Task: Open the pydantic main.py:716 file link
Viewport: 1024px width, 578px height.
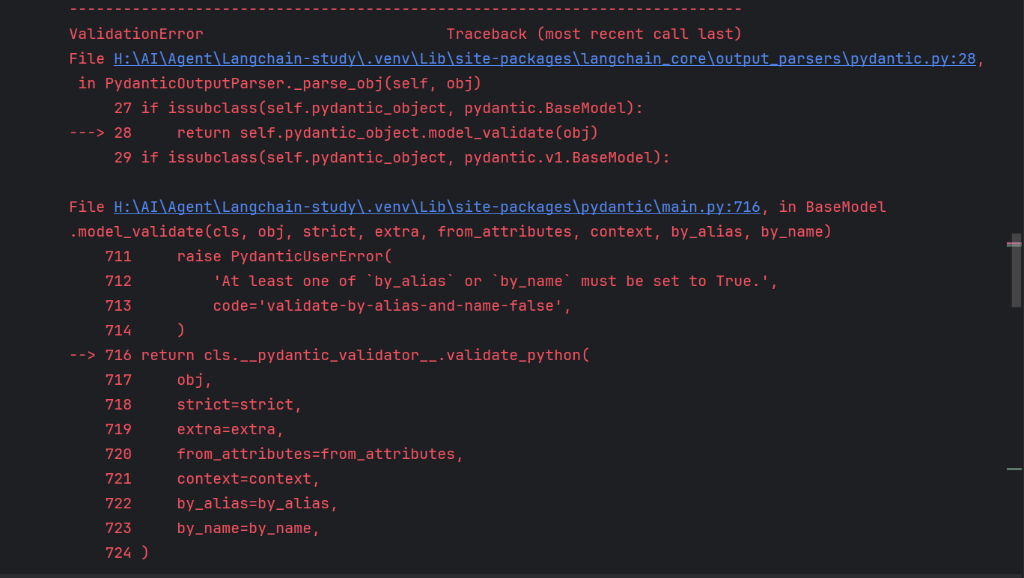Action: [x=437, y=207]
